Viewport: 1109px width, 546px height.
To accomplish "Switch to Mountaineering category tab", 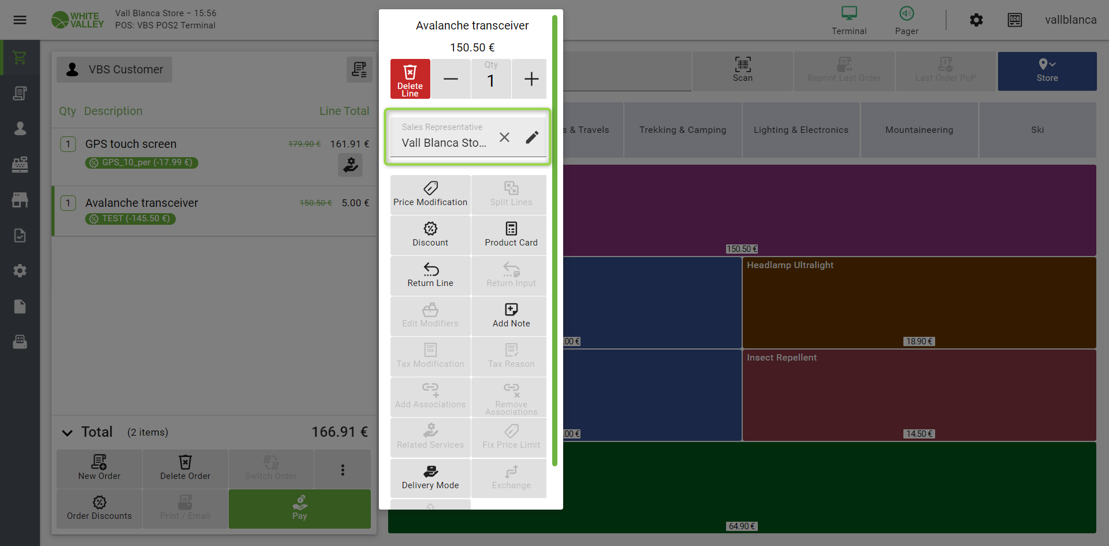I will (919, 130).
